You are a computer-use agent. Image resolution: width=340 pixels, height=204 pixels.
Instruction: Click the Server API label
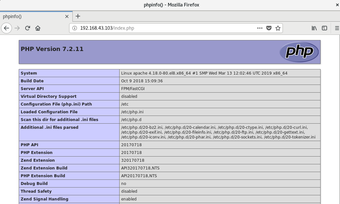point(32,89)
